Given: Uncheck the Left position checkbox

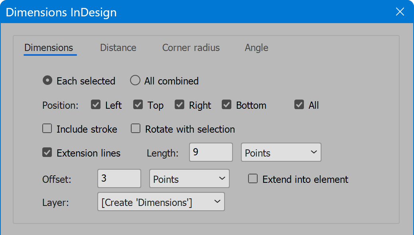Looking at the screenshot, I should (96, 104).
